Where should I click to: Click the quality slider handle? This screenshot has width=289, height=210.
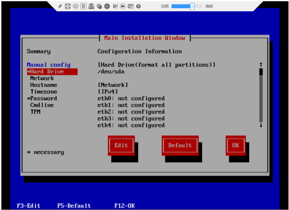(192, 6)
